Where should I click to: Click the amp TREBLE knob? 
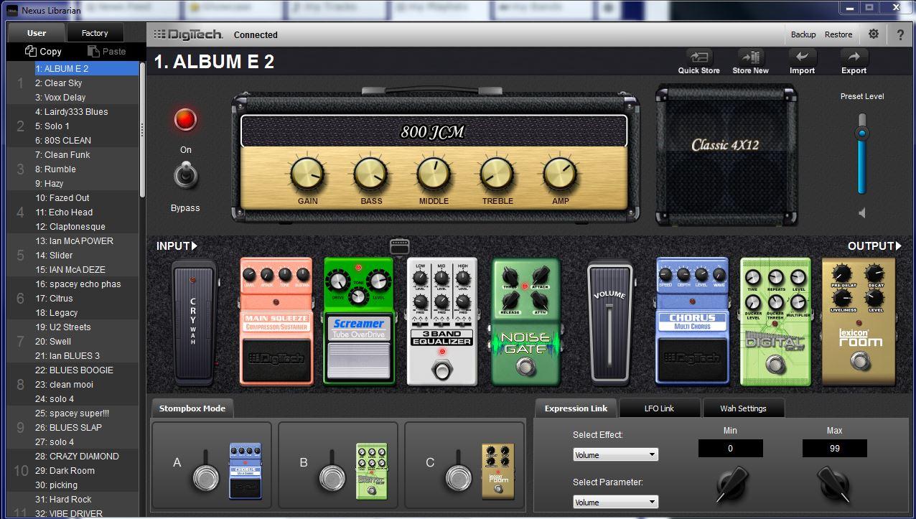pos(497,174)
